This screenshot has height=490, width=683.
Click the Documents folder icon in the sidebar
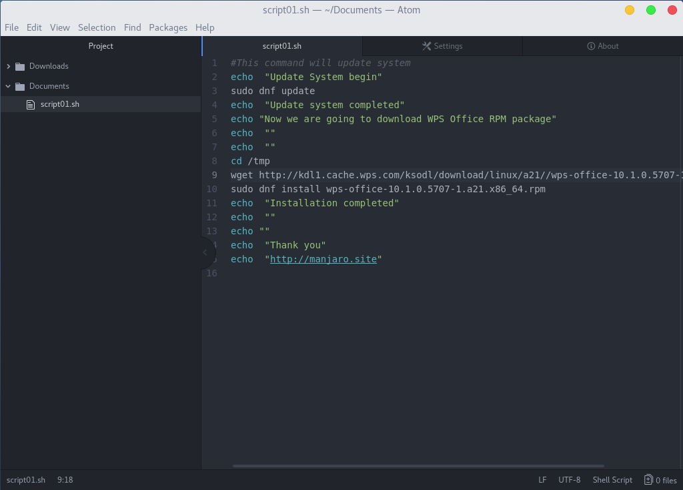pos(20,86)
